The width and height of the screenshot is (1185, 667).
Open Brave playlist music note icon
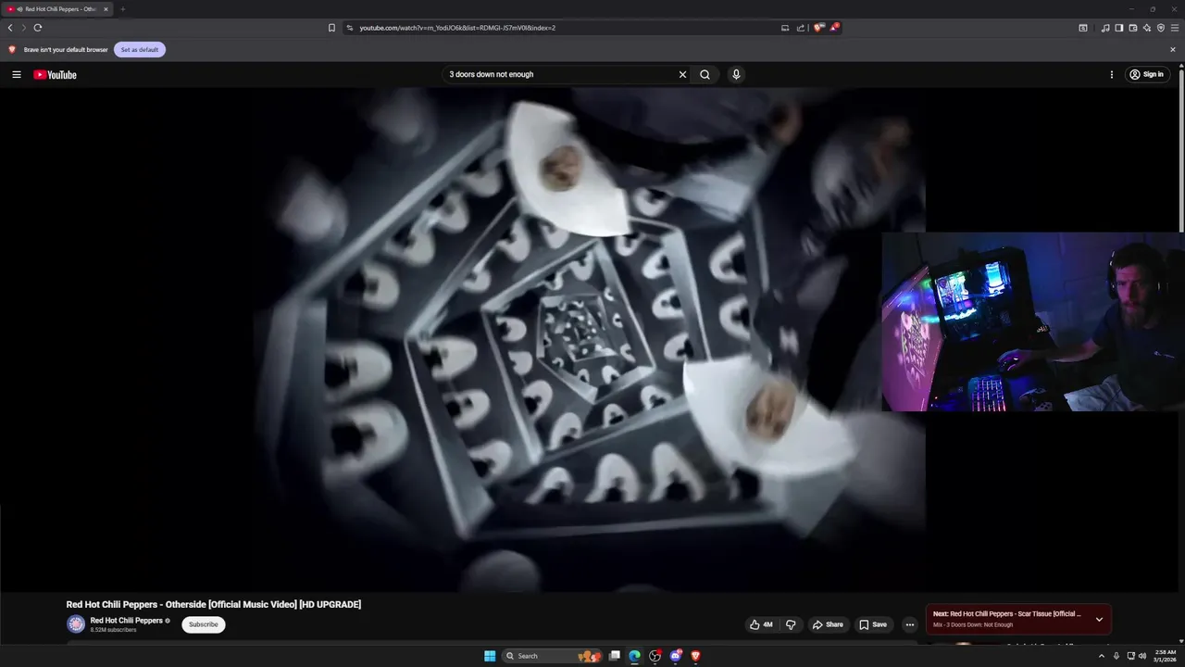pos(1105,28)
